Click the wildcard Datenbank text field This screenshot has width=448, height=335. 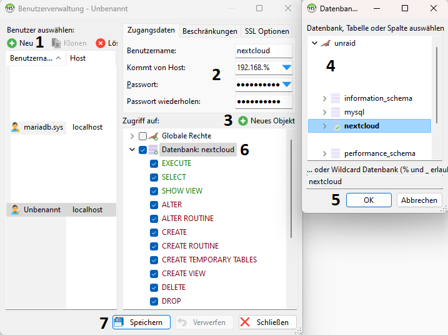(x=376, y=182)
